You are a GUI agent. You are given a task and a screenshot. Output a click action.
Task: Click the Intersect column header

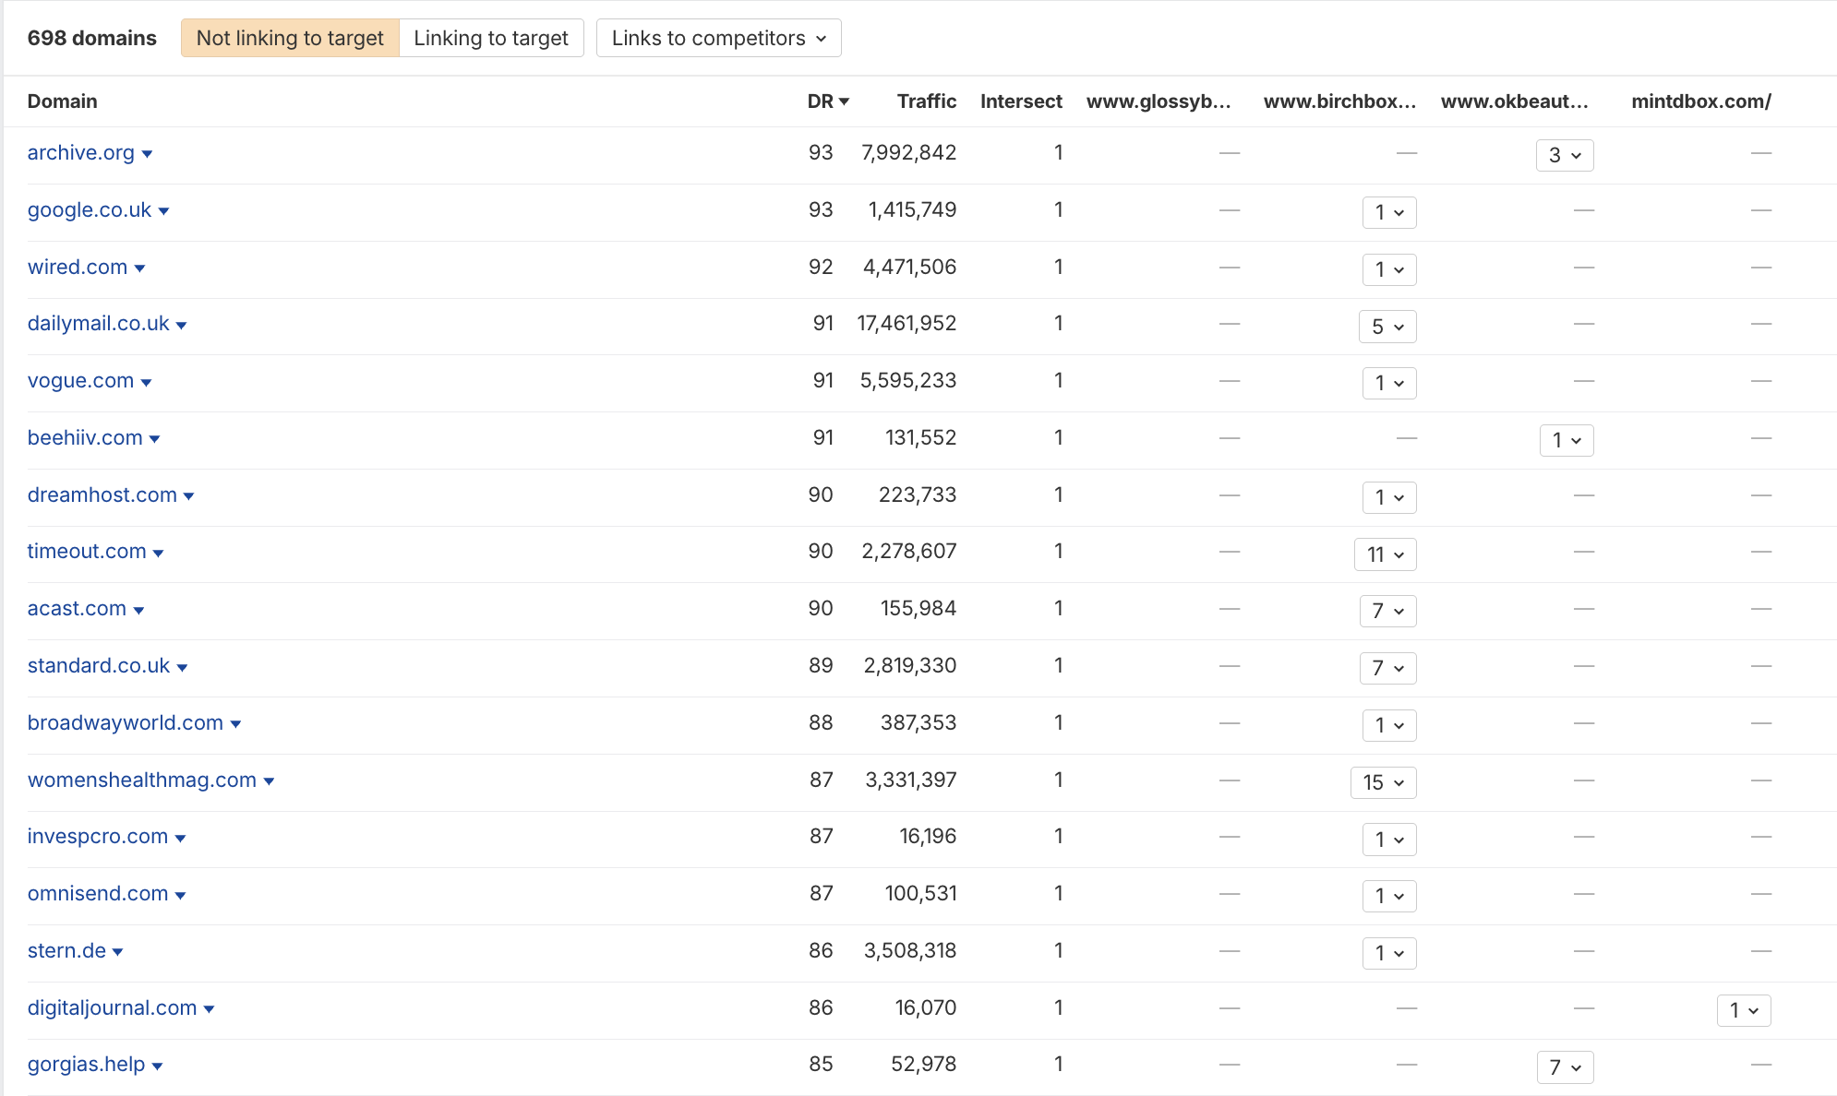pos(1020,101)
